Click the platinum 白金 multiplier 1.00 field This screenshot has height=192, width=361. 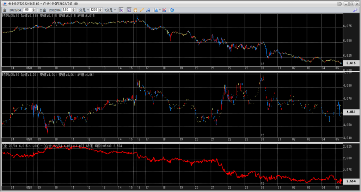pos(66,10)
